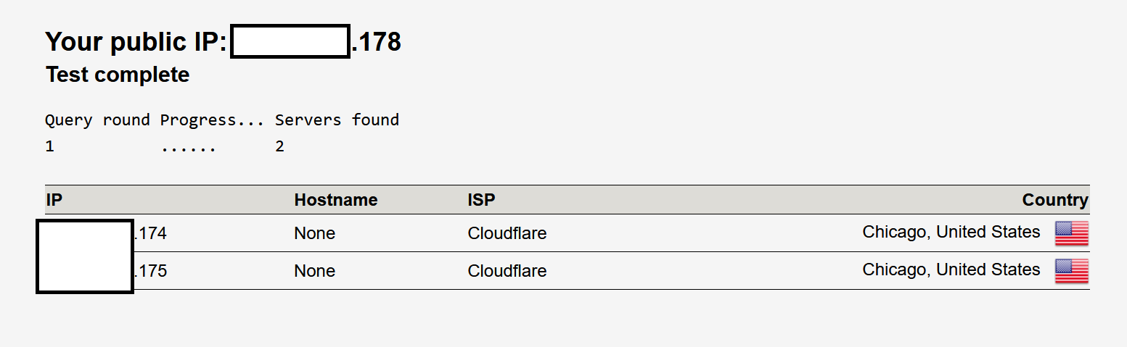Screen dimensions: 1127x347
Task: Click the None hostname in the .175 row
Action: pos(314,272)
